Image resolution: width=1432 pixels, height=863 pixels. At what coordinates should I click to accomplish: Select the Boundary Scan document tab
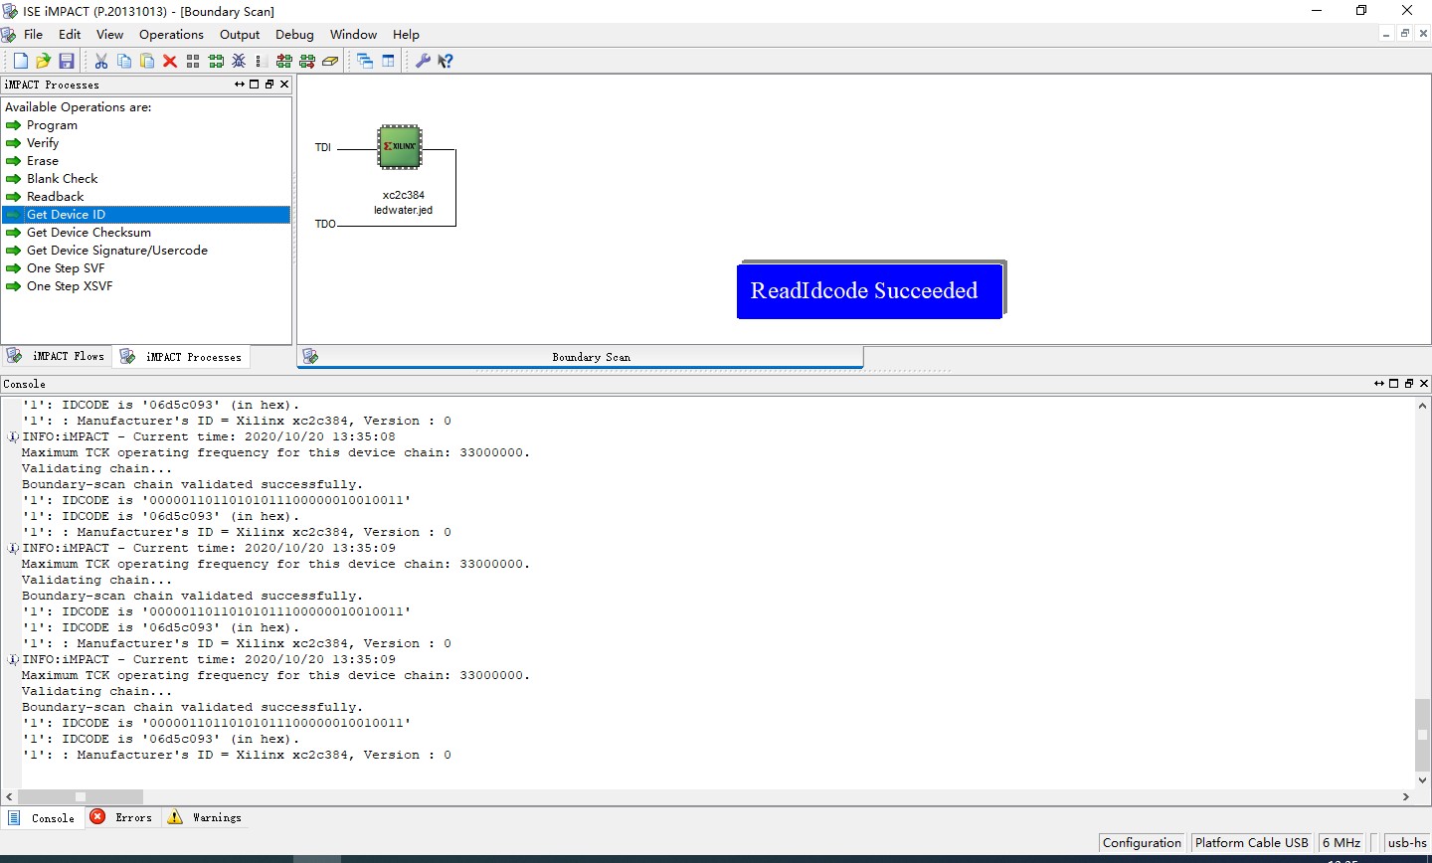pyautogui.click(x=581, y=357)
